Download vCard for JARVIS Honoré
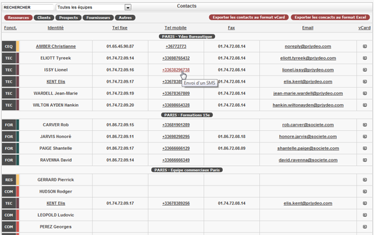The image size is (374, 235). (365, 137)
